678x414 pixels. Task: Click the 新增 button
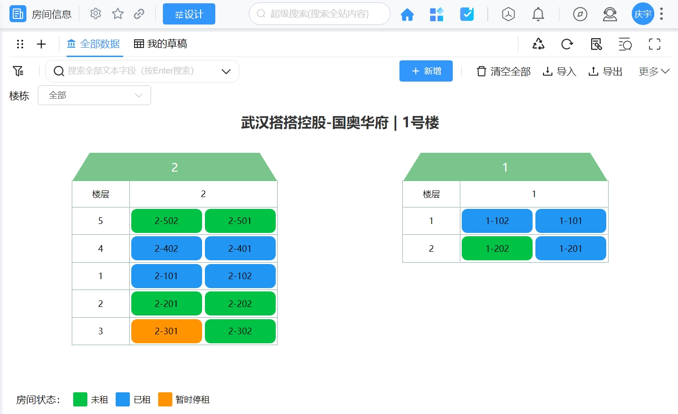426,71
